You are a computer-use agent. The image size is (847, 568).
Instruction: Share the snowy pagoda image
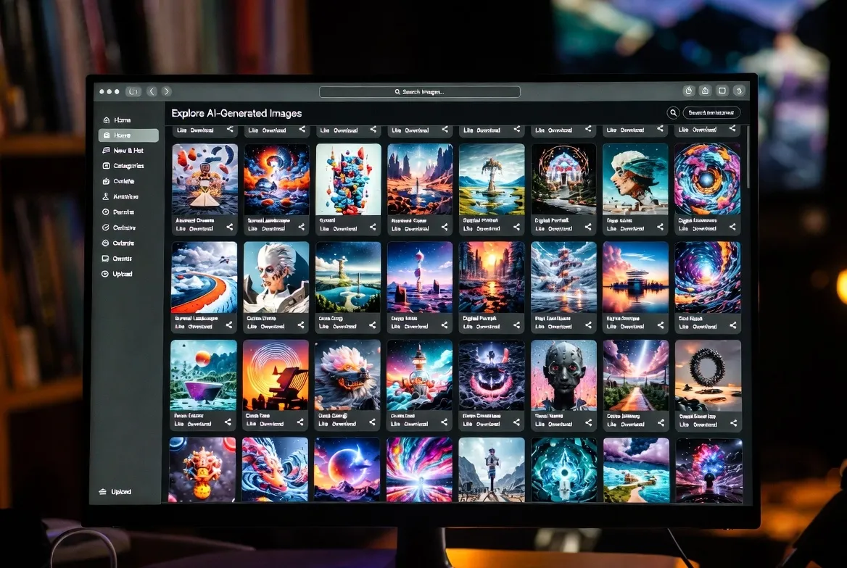point(588,325)
